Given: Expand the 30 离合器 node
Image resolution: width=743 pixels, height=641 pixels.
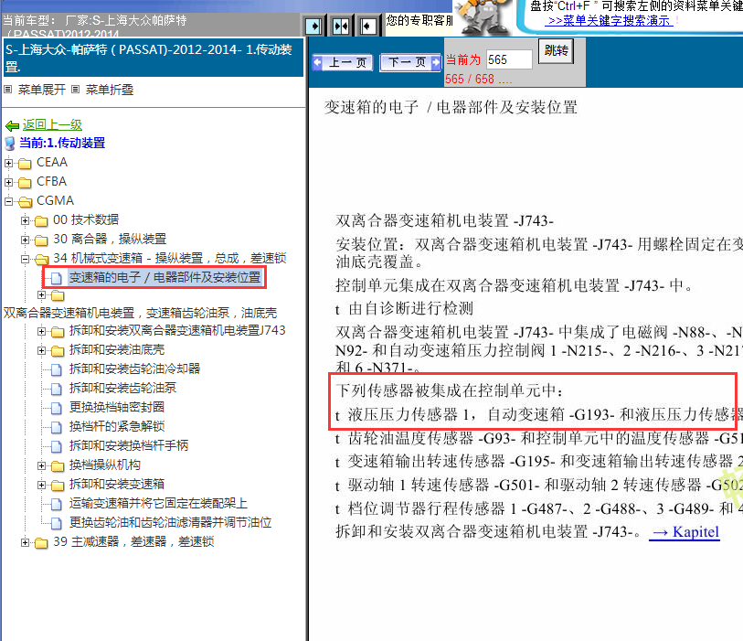Looking at the screenshot, I should (25, 240).
